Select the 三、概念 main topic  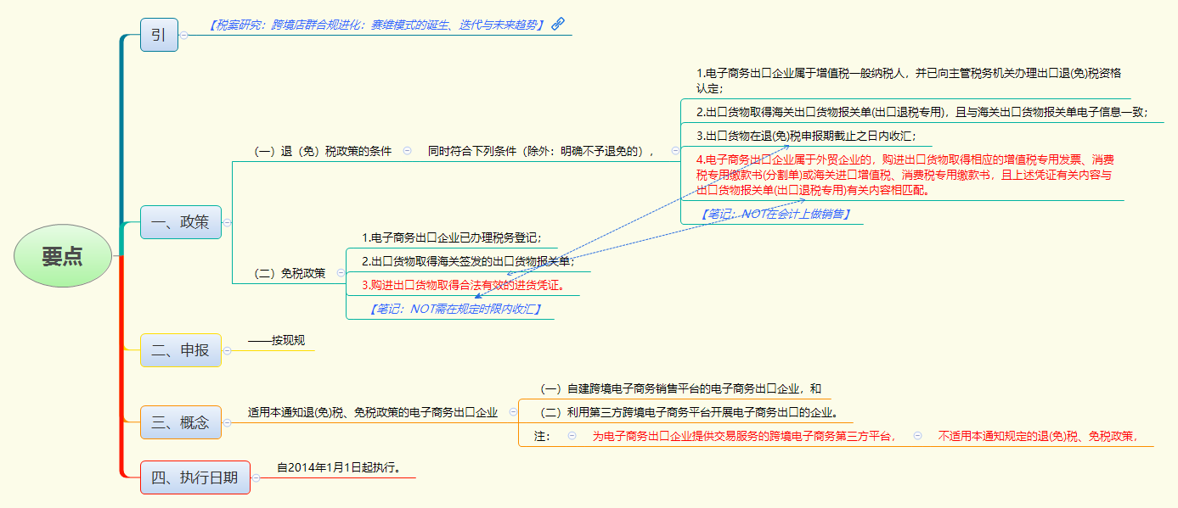pyautogui.click(x=181, y=421)
